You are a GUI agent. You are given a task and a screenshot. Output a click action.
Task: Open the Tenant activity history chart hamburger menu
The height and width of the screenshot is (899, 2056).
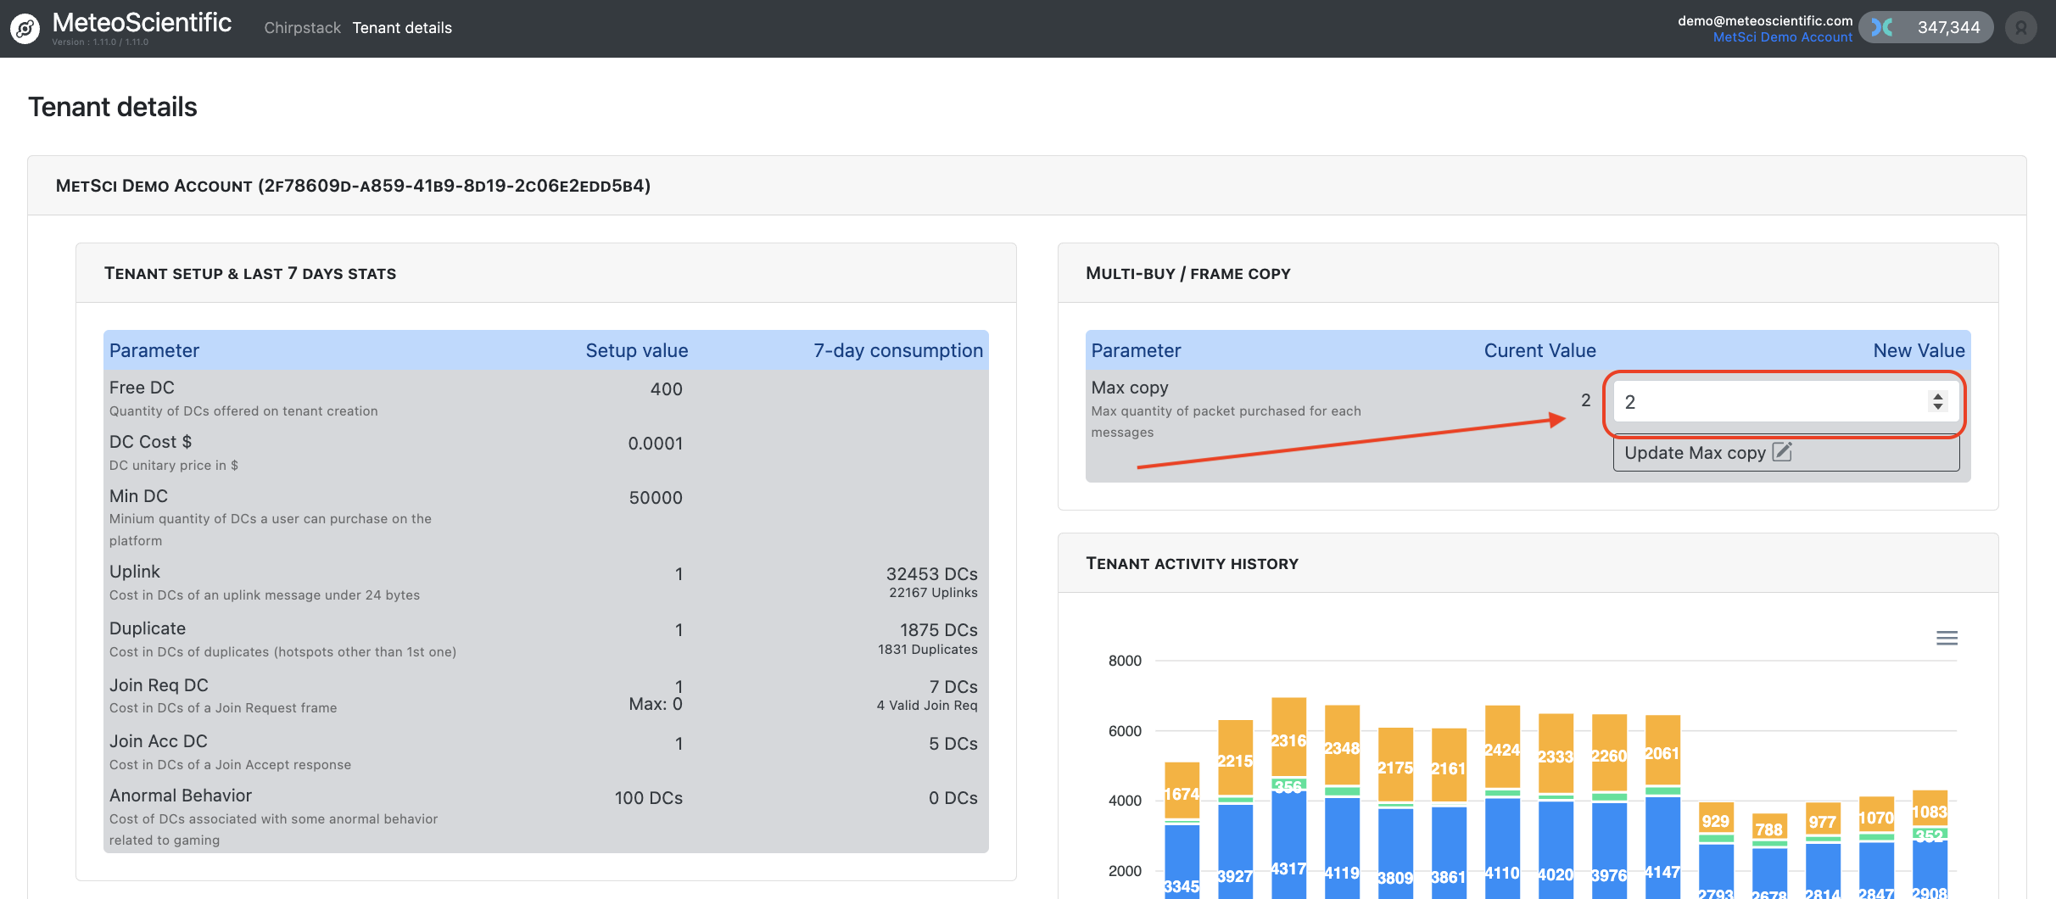pyautogui.click(x=1947, y=638)
